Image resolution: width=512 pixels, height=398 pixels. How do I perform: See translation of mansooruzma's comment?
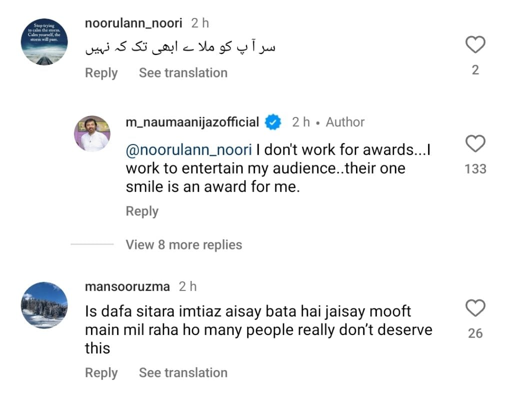tap(183, 373)
